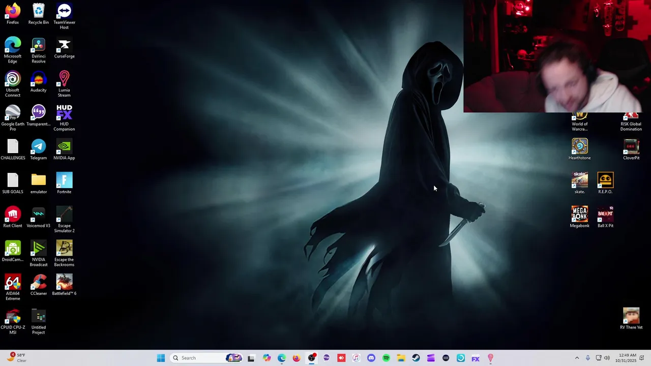The width and height of the screenshot is (651, 366).
Task: Select the CHALLENGES text file
Action: click(x=13, y=149)
